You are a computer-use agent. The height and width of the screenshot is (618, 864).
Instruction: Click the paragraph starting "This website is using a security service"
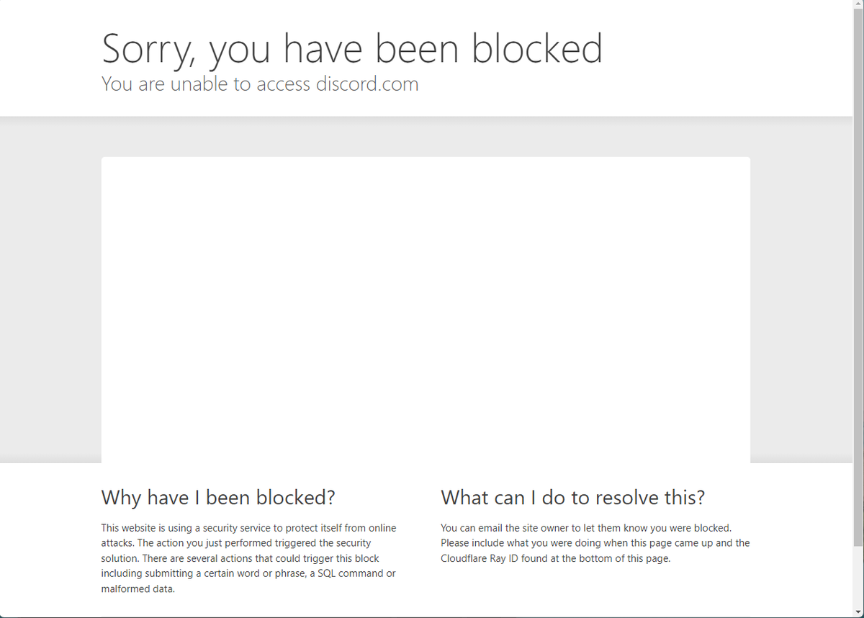click(x=249, y=558)
